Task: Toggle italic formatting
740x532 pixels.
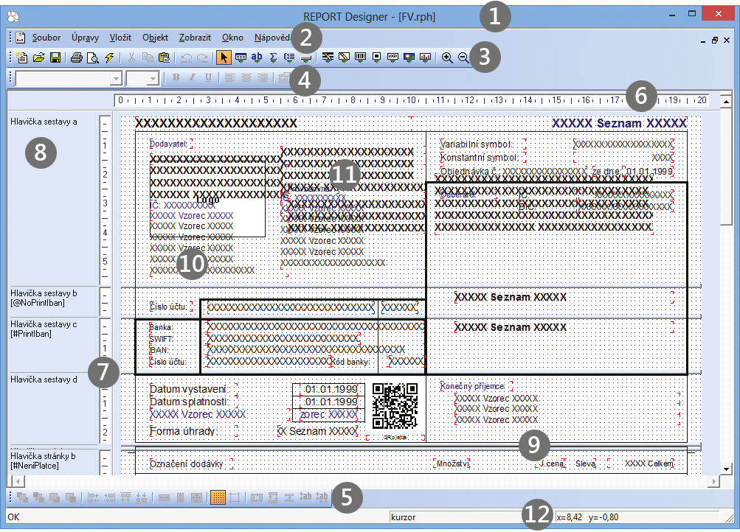Action: (x=192, y=77)
